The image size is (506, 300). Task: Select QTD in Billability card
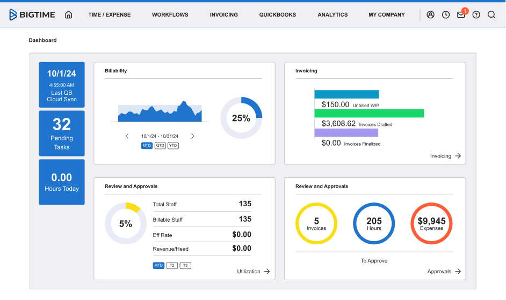pos(160,146)
